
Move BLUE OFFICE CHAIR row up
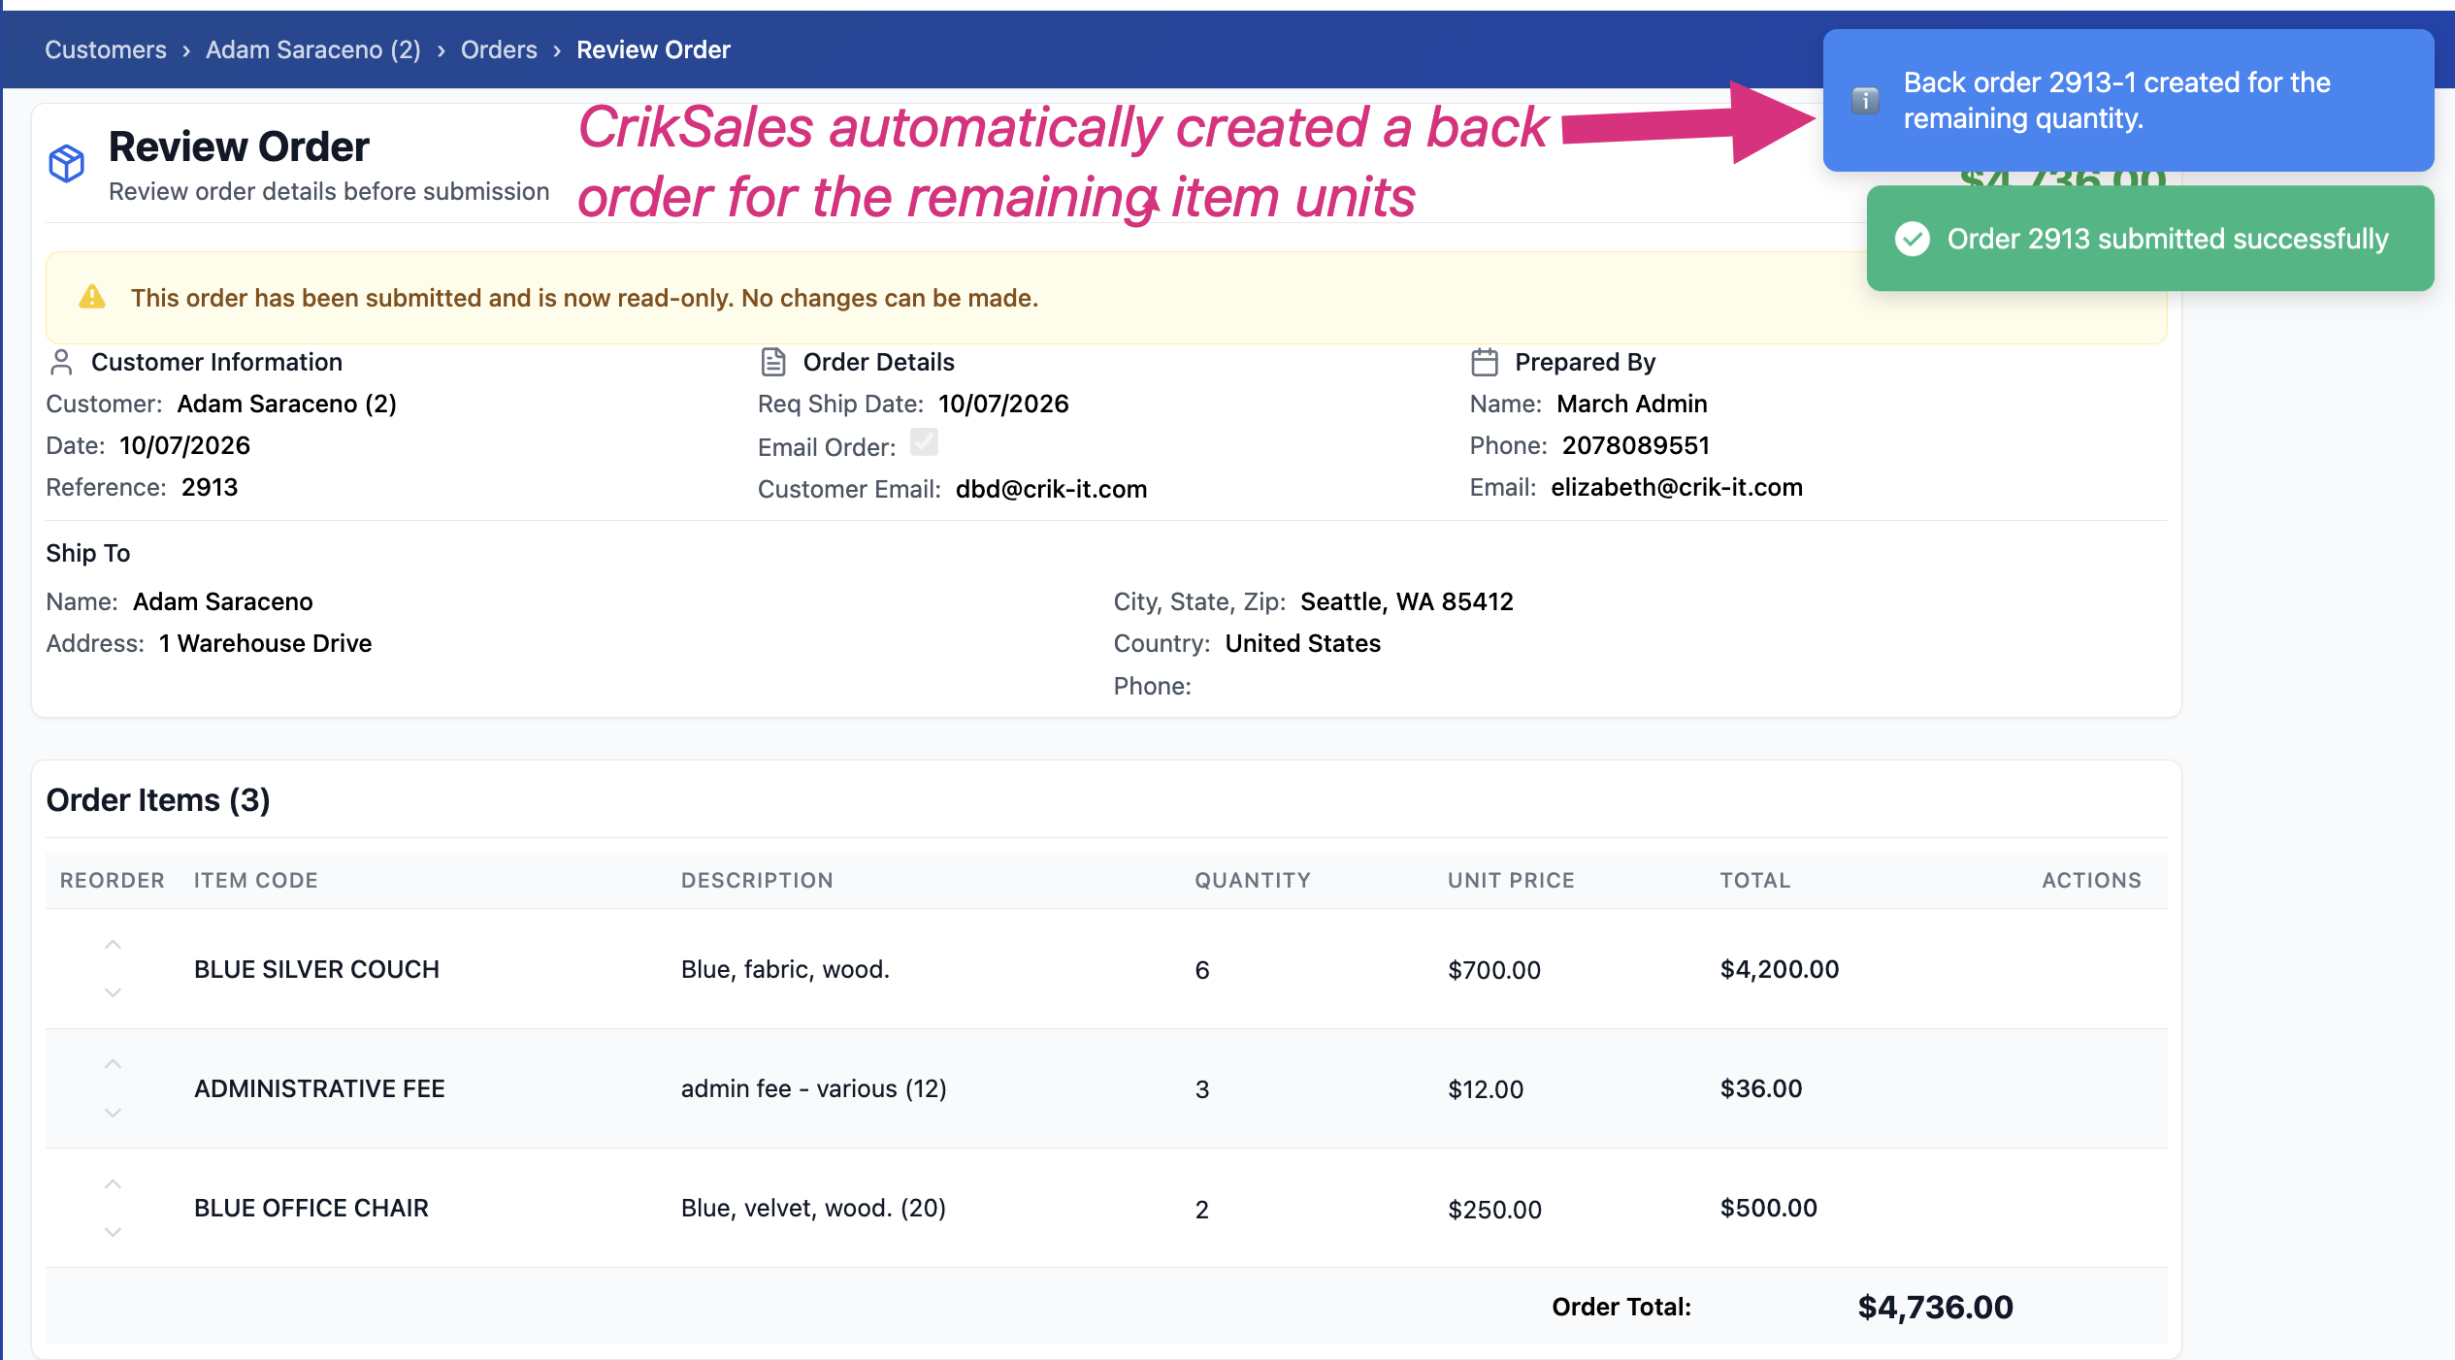click(x=113, y=1184)
